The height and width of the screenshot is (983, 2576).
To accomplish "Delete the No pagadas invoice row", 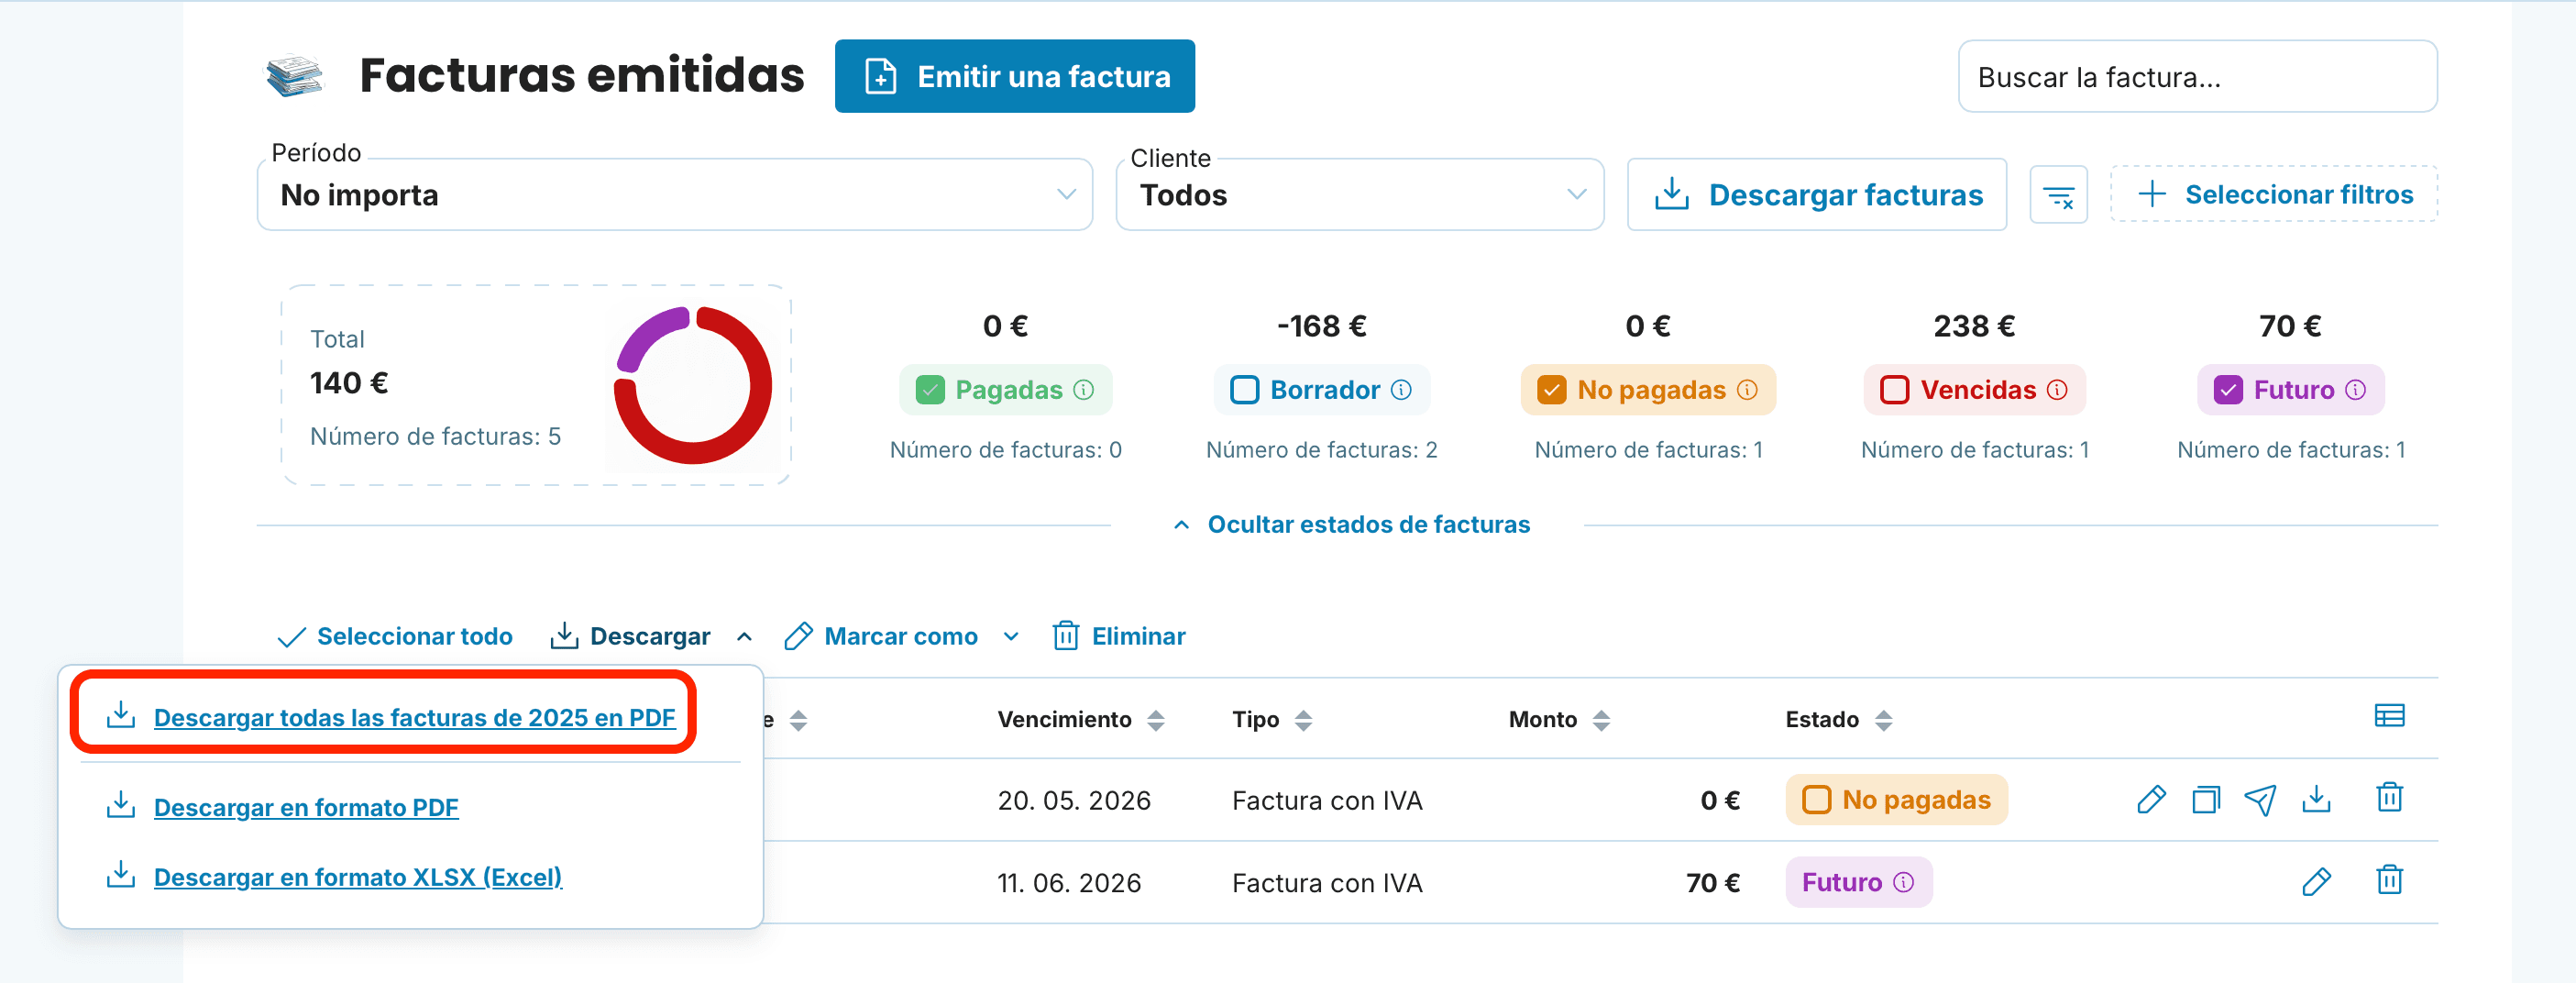I will (2389, 798).
